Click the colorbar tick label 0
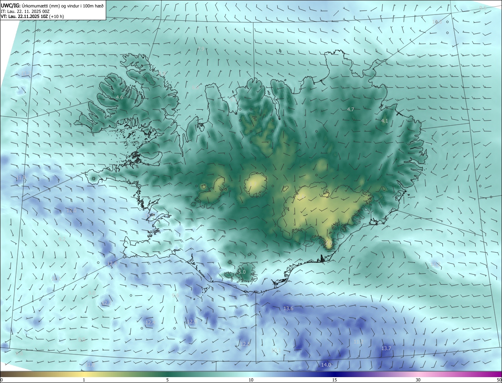 (1, 380)
